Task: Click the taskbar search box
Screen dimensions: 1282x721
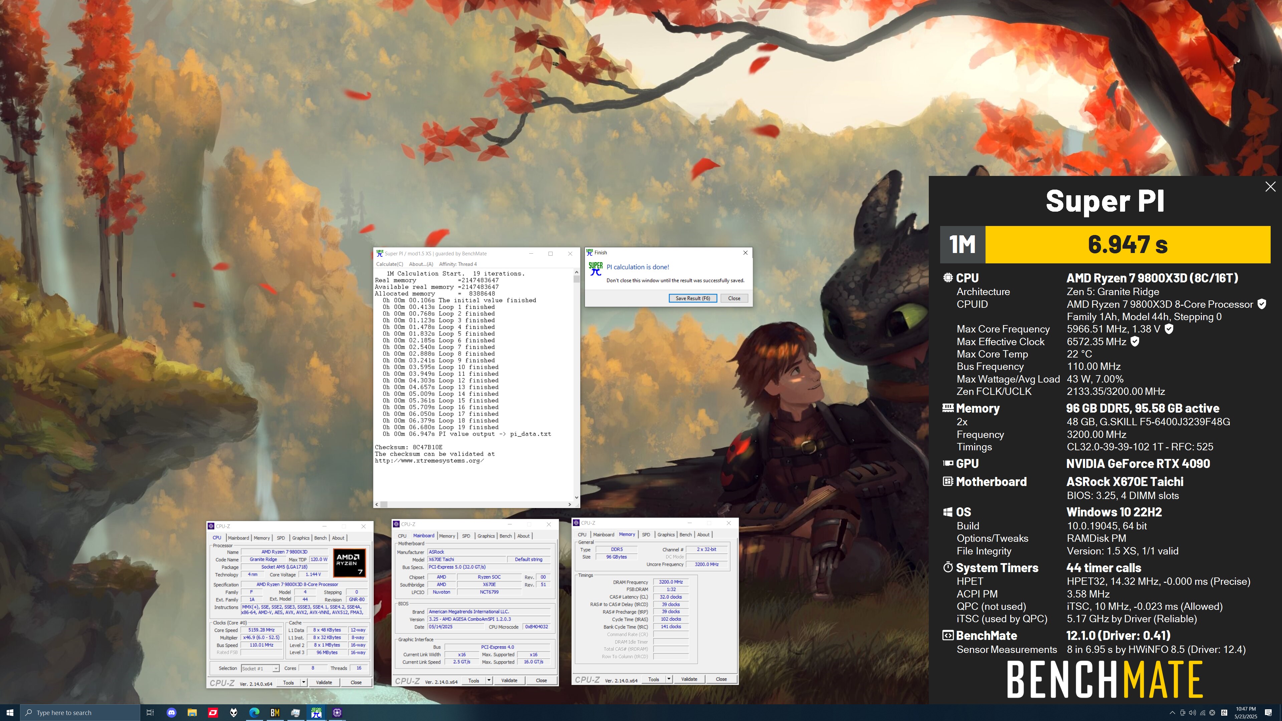Action: [80, 713]
